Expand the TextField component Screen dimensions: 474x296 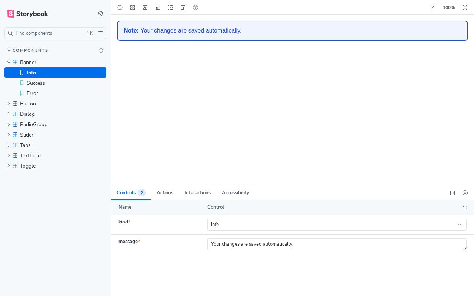(56, 155)
